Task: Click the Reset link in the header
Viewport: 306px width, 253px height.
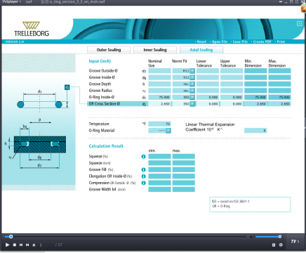Action: tap(201, 41)
